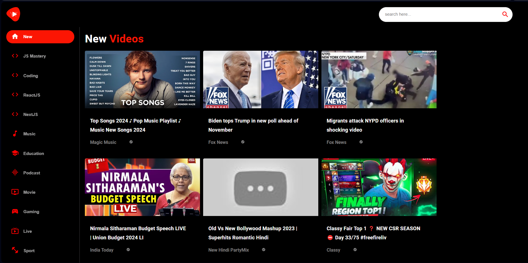Click verified checkmark next to Classy
The image size is (528, 263).
pos(355,250)
